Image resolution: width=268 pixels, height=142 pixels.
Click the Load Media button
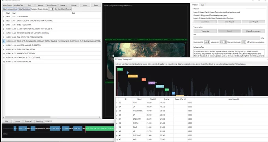205,22
